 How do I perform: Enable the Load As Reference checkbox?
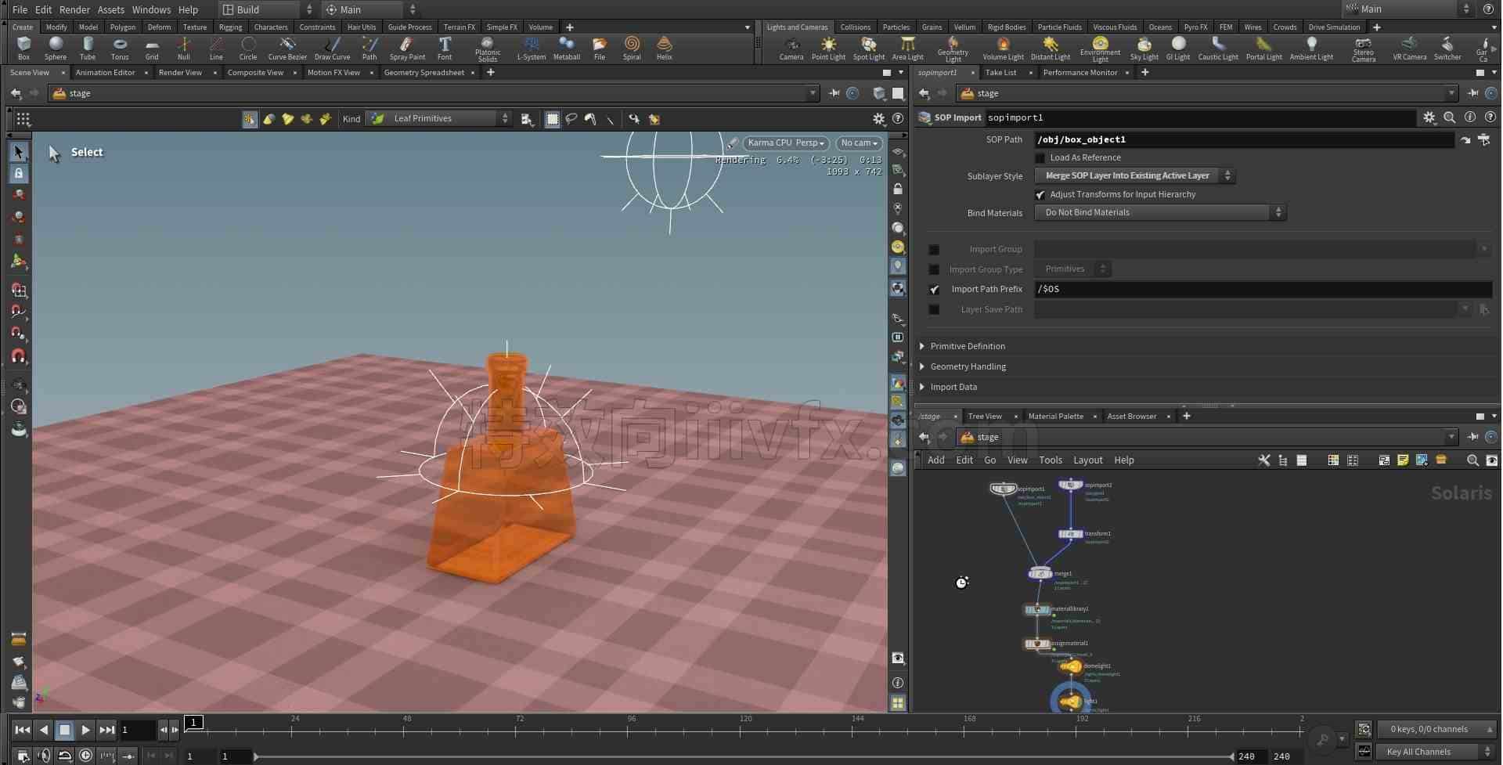1040,158
